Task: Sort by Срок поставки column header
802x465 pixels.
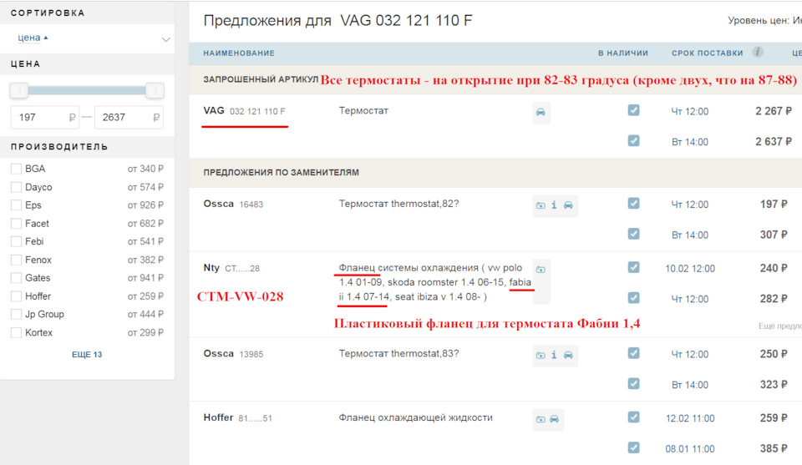Action: 708,53
